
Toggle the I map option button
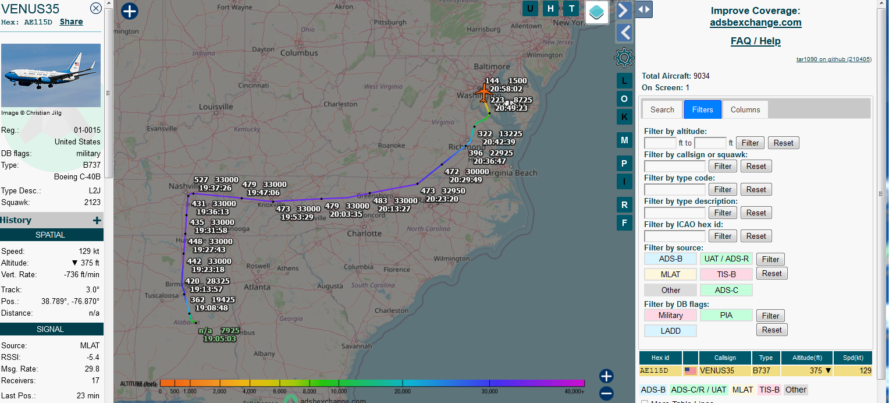(624, 182)
